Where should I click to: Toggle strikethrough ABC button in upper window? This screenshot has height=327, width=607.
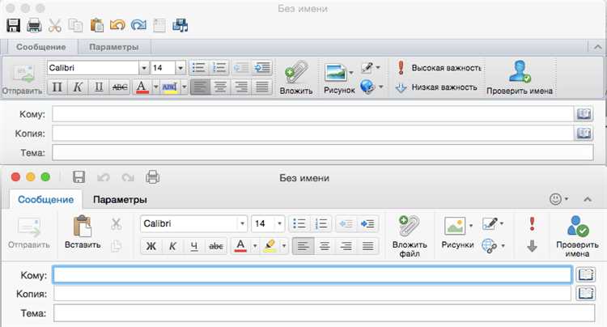coord(120,87)
